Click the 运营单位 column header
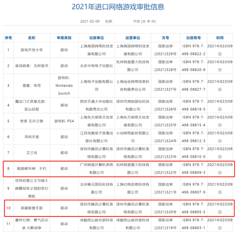This screenshot has height=232, width=236. coord(133,38)
